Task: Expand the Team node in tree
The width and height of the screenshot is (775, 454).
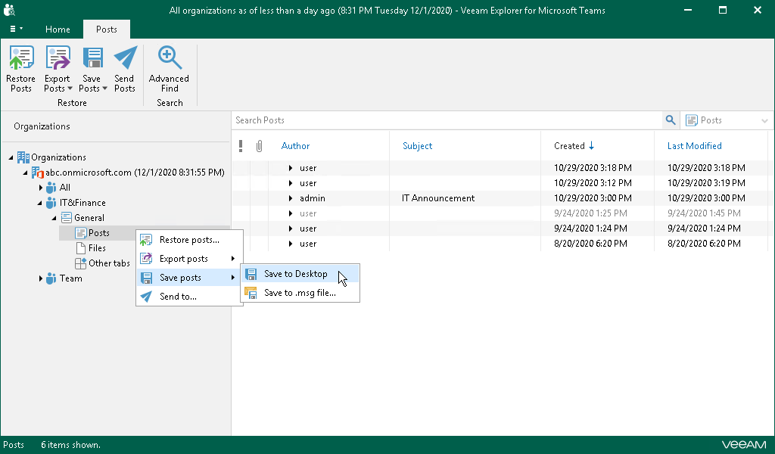Action: tap(41, 278)
